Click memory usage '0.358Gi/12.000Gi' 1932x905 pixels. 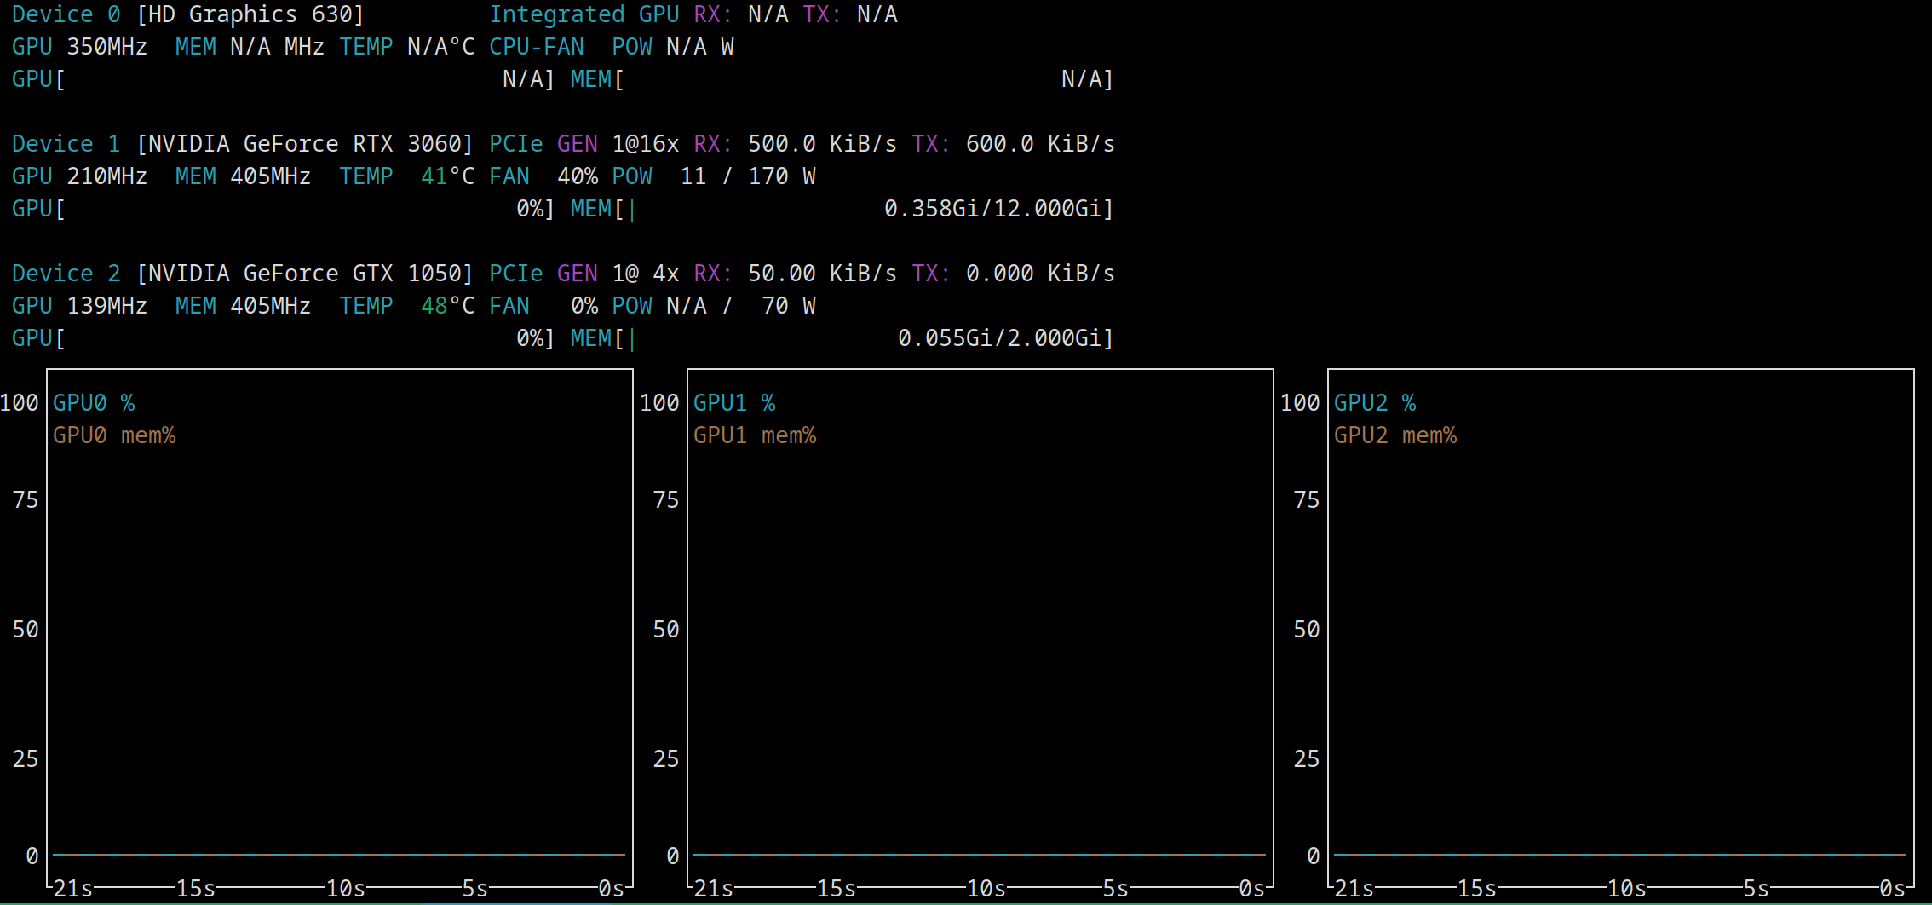992,209
